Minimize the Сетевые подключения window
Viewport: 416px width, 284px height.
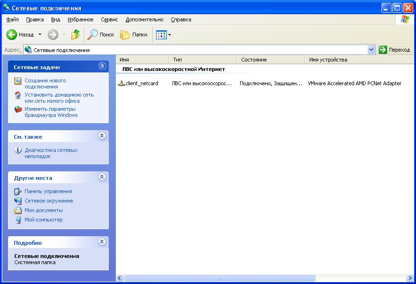click(x=386, y=8)
